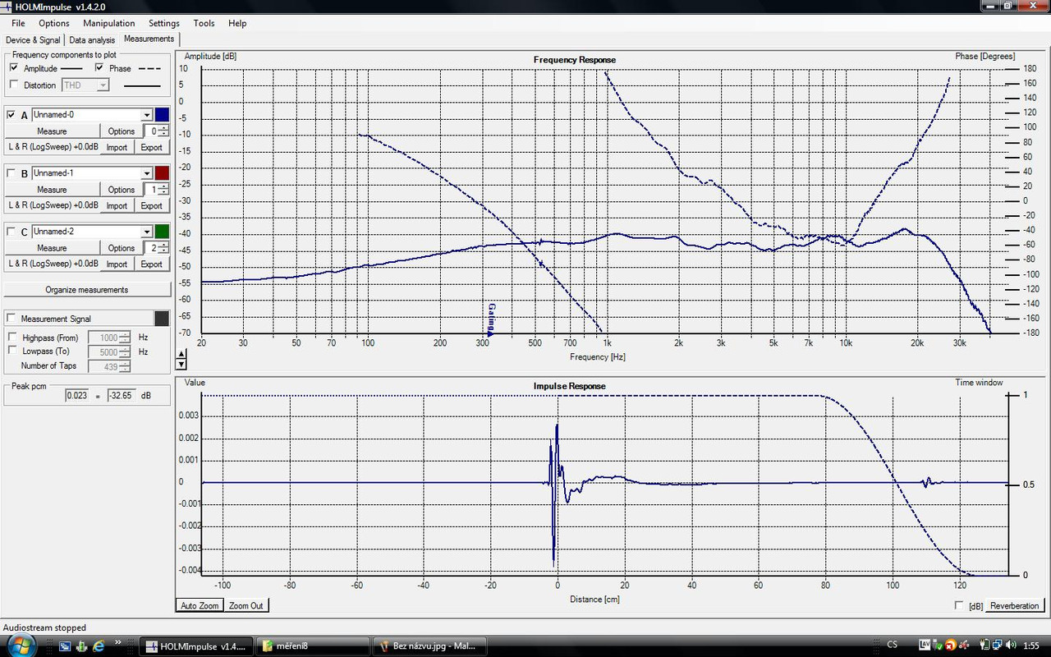Click the Show Desktop quick launch icon
1051x657 pixels.
click(65, 646)
